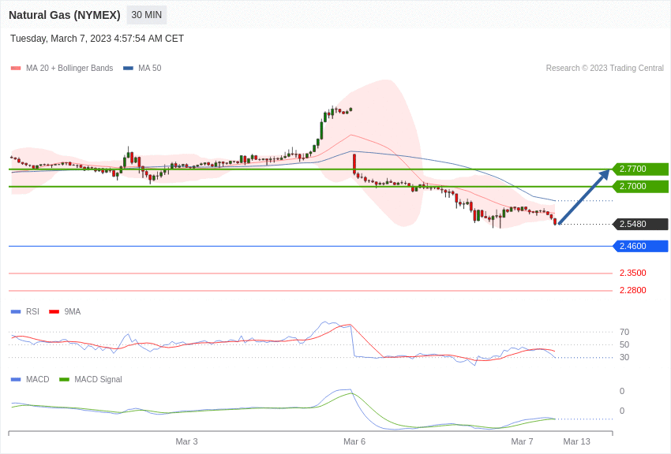Click the RSI legend label

(x=32, y=312)
